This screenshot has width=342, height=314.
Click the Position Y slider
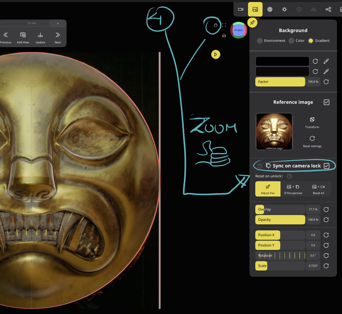coord(280,245)
